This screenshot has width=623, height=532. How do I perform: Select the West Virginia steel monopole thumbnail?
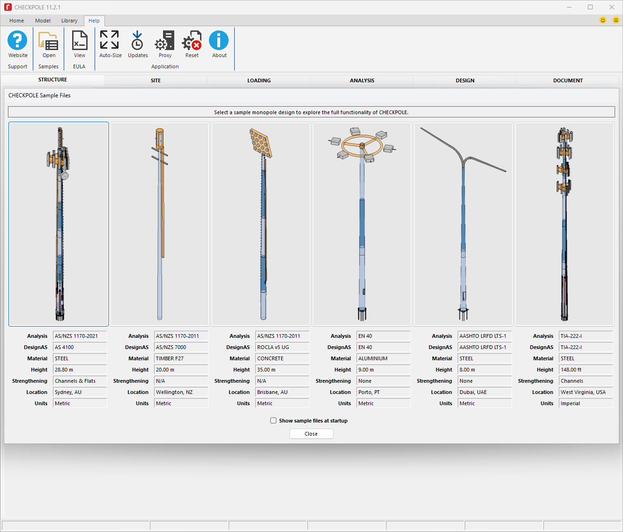564,224
